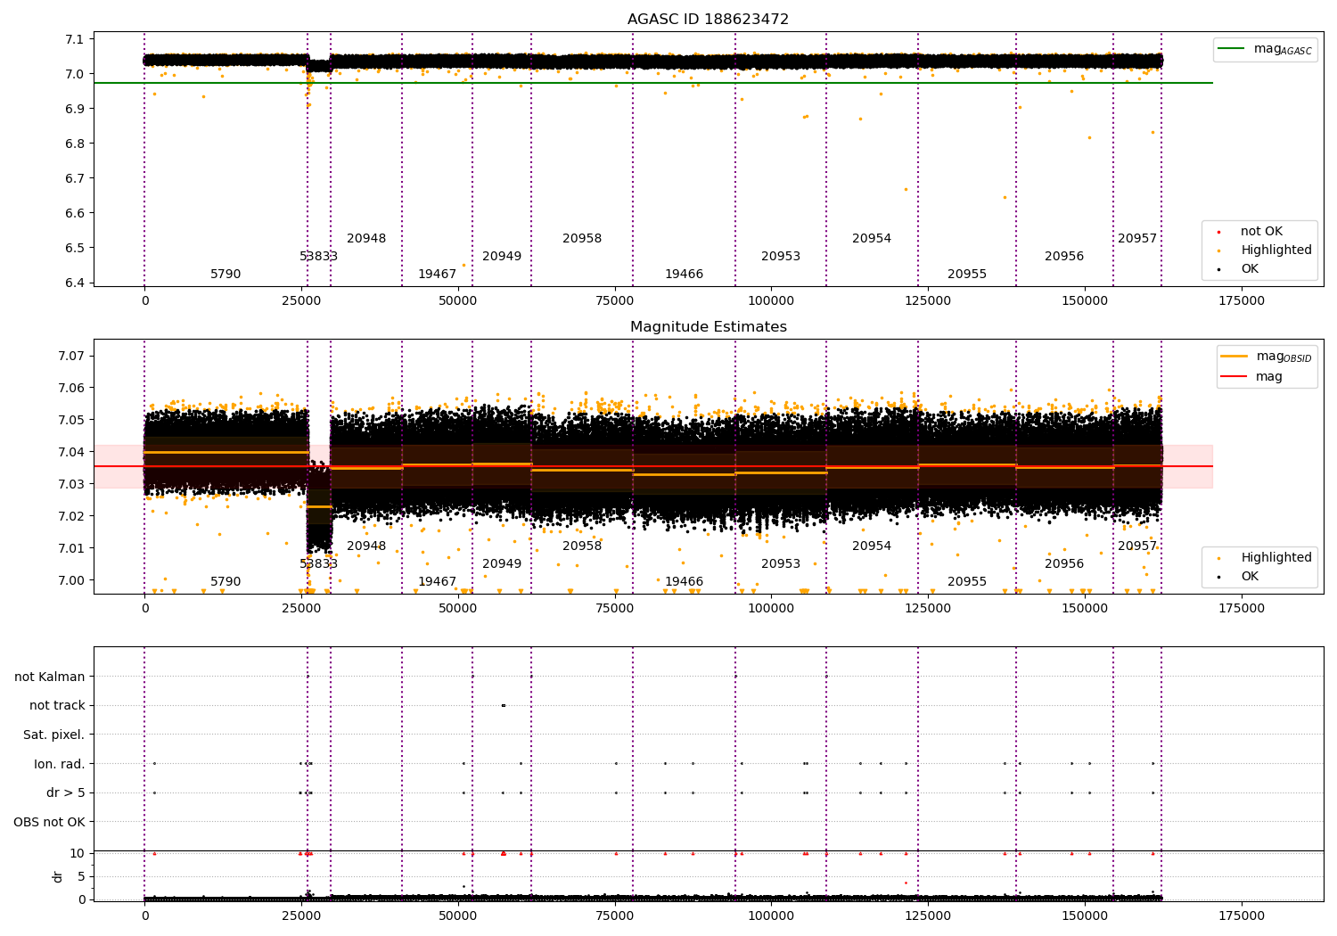This screenshot has height=936, width=1337.
Task: Click obsid label 20956 in top plot
Action: 1064,257
